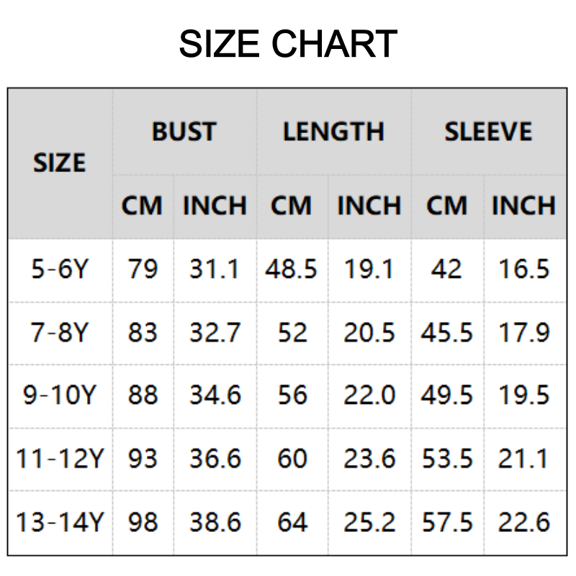Select the 53.5 sleeve cm cell

(x=447, y=459)
